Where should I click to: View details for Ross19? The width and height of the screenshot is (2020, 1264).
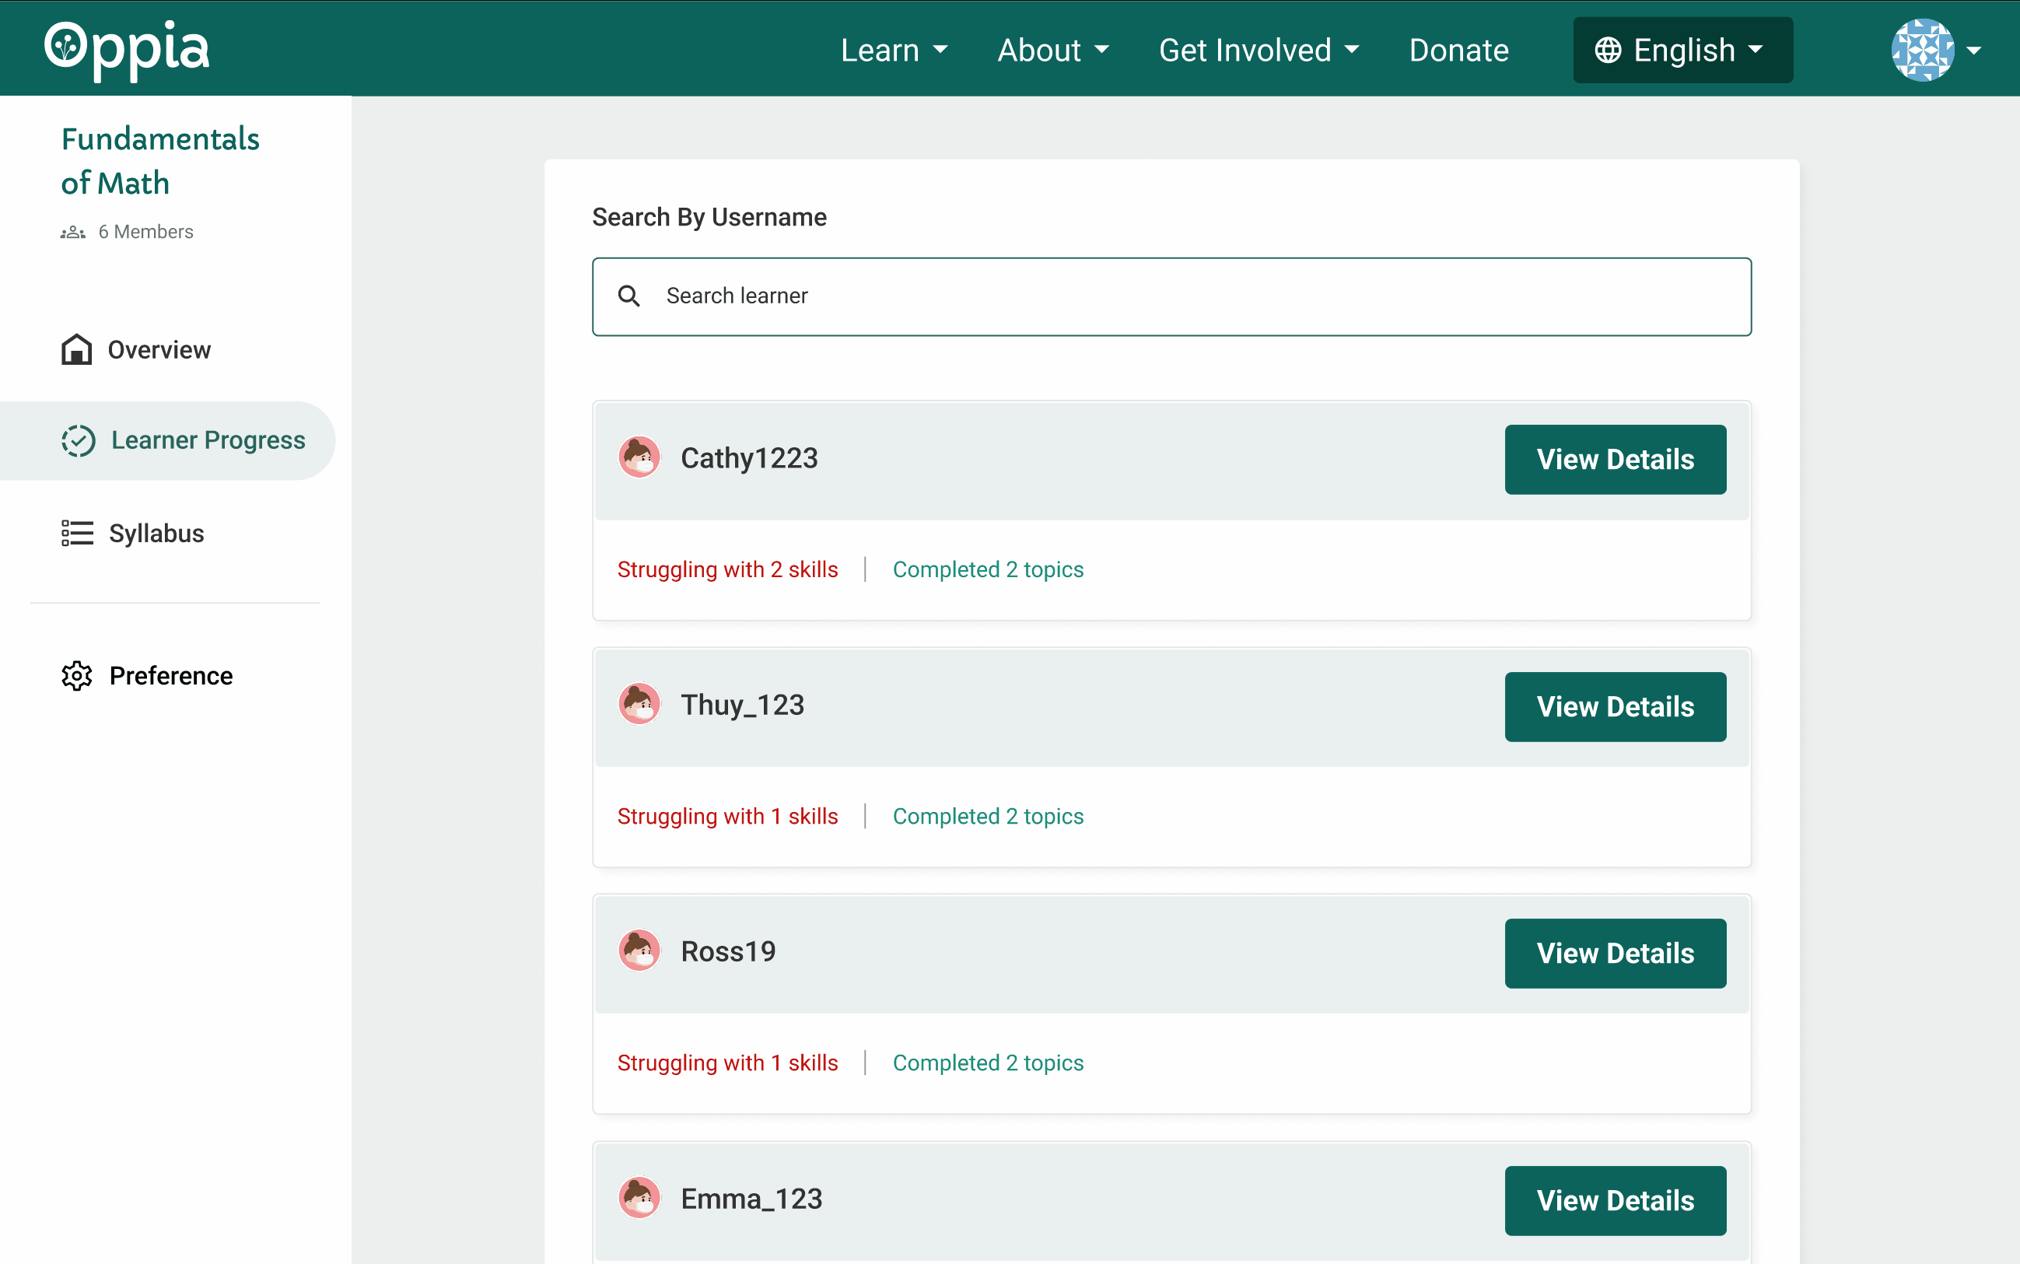click(x=1615, y=953)
